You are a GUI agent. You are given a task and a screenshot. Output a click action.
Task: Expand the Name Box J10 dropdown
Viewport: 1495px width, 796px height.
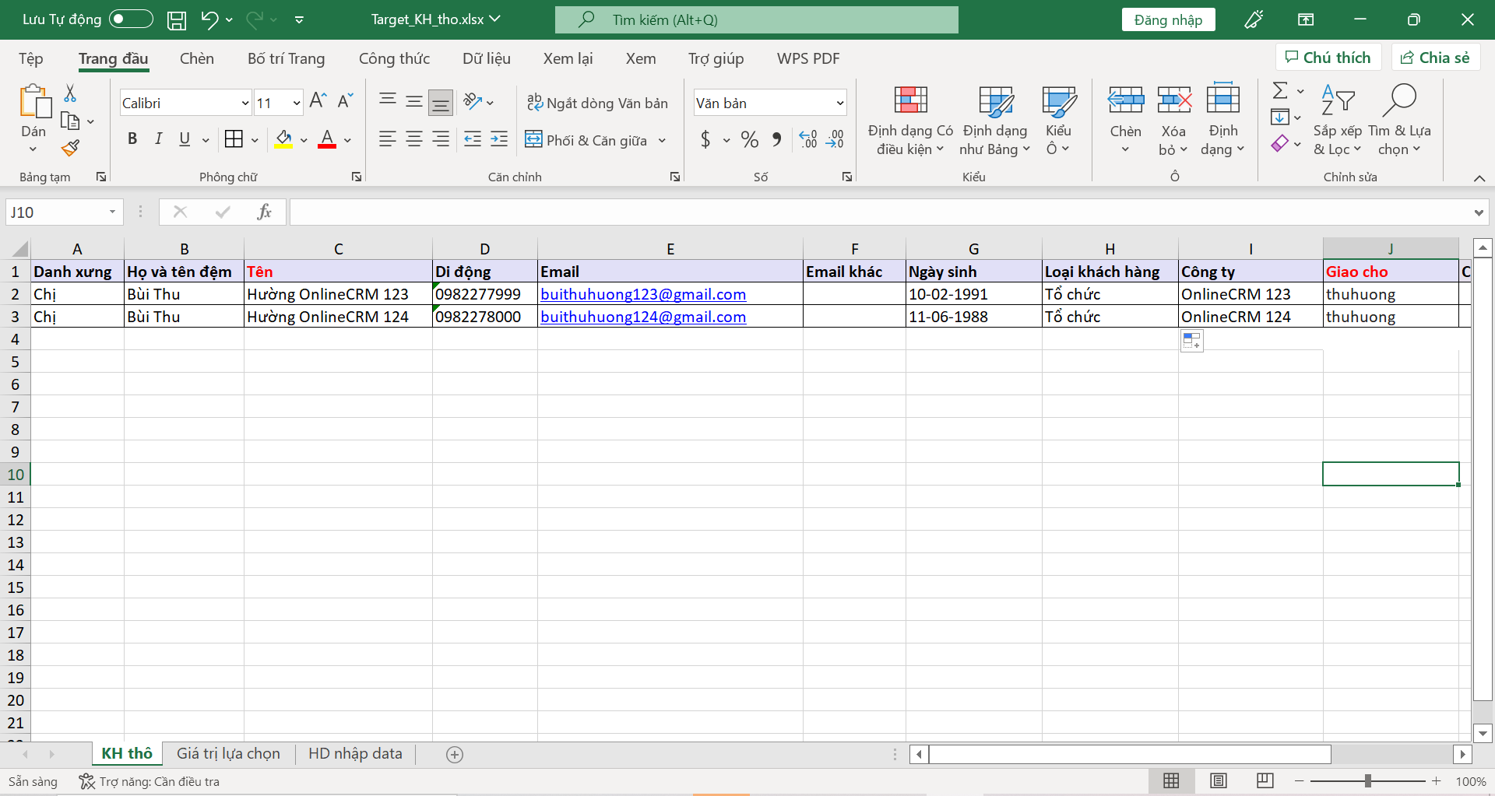coord(112,212)
